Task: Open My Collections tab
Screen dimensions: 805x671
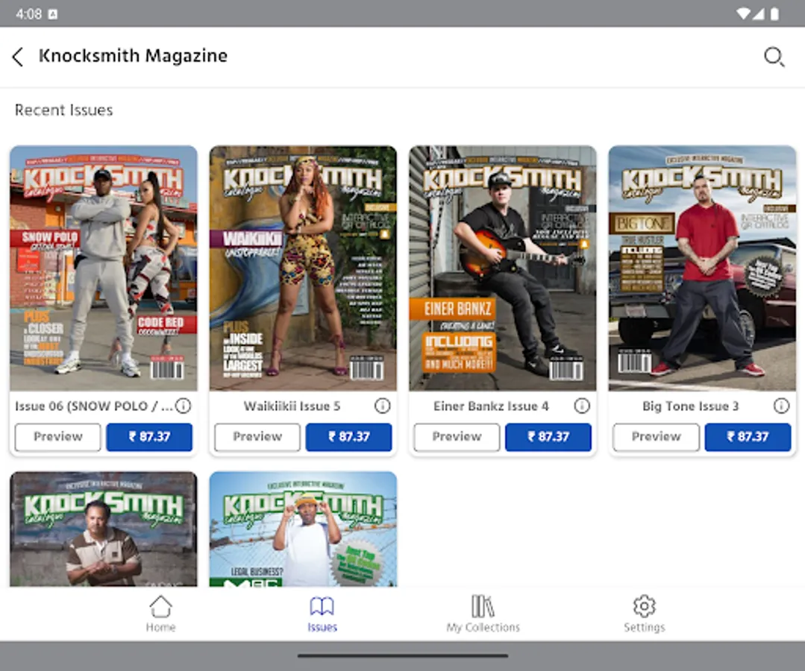Action: point(483,614)
